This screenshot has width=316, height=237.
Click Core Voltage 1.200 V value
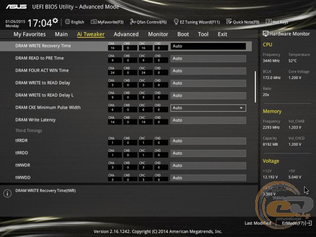tap(295, 78)
